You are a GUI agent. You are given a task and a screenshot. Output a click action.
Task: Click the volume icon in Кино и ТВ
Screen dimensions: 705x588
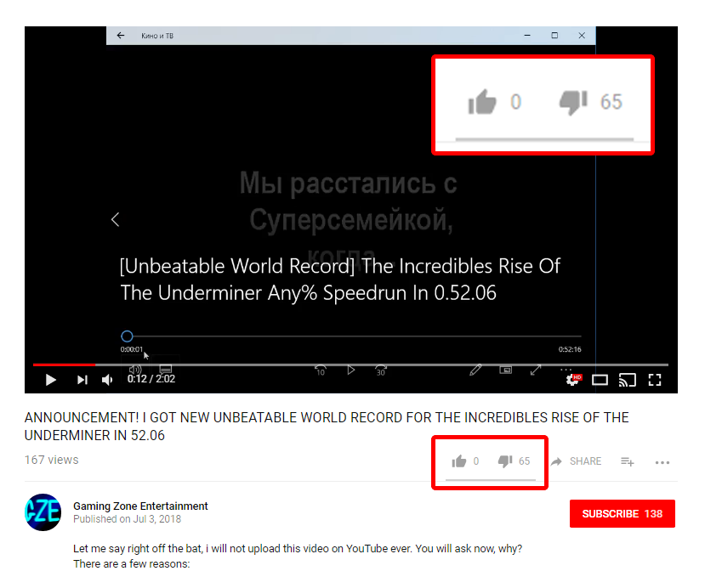pyautogui.click(x=135, y=370)
